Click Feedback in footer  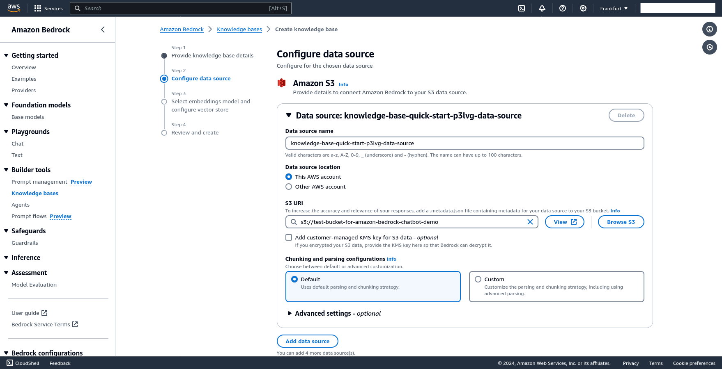point(60,363)
